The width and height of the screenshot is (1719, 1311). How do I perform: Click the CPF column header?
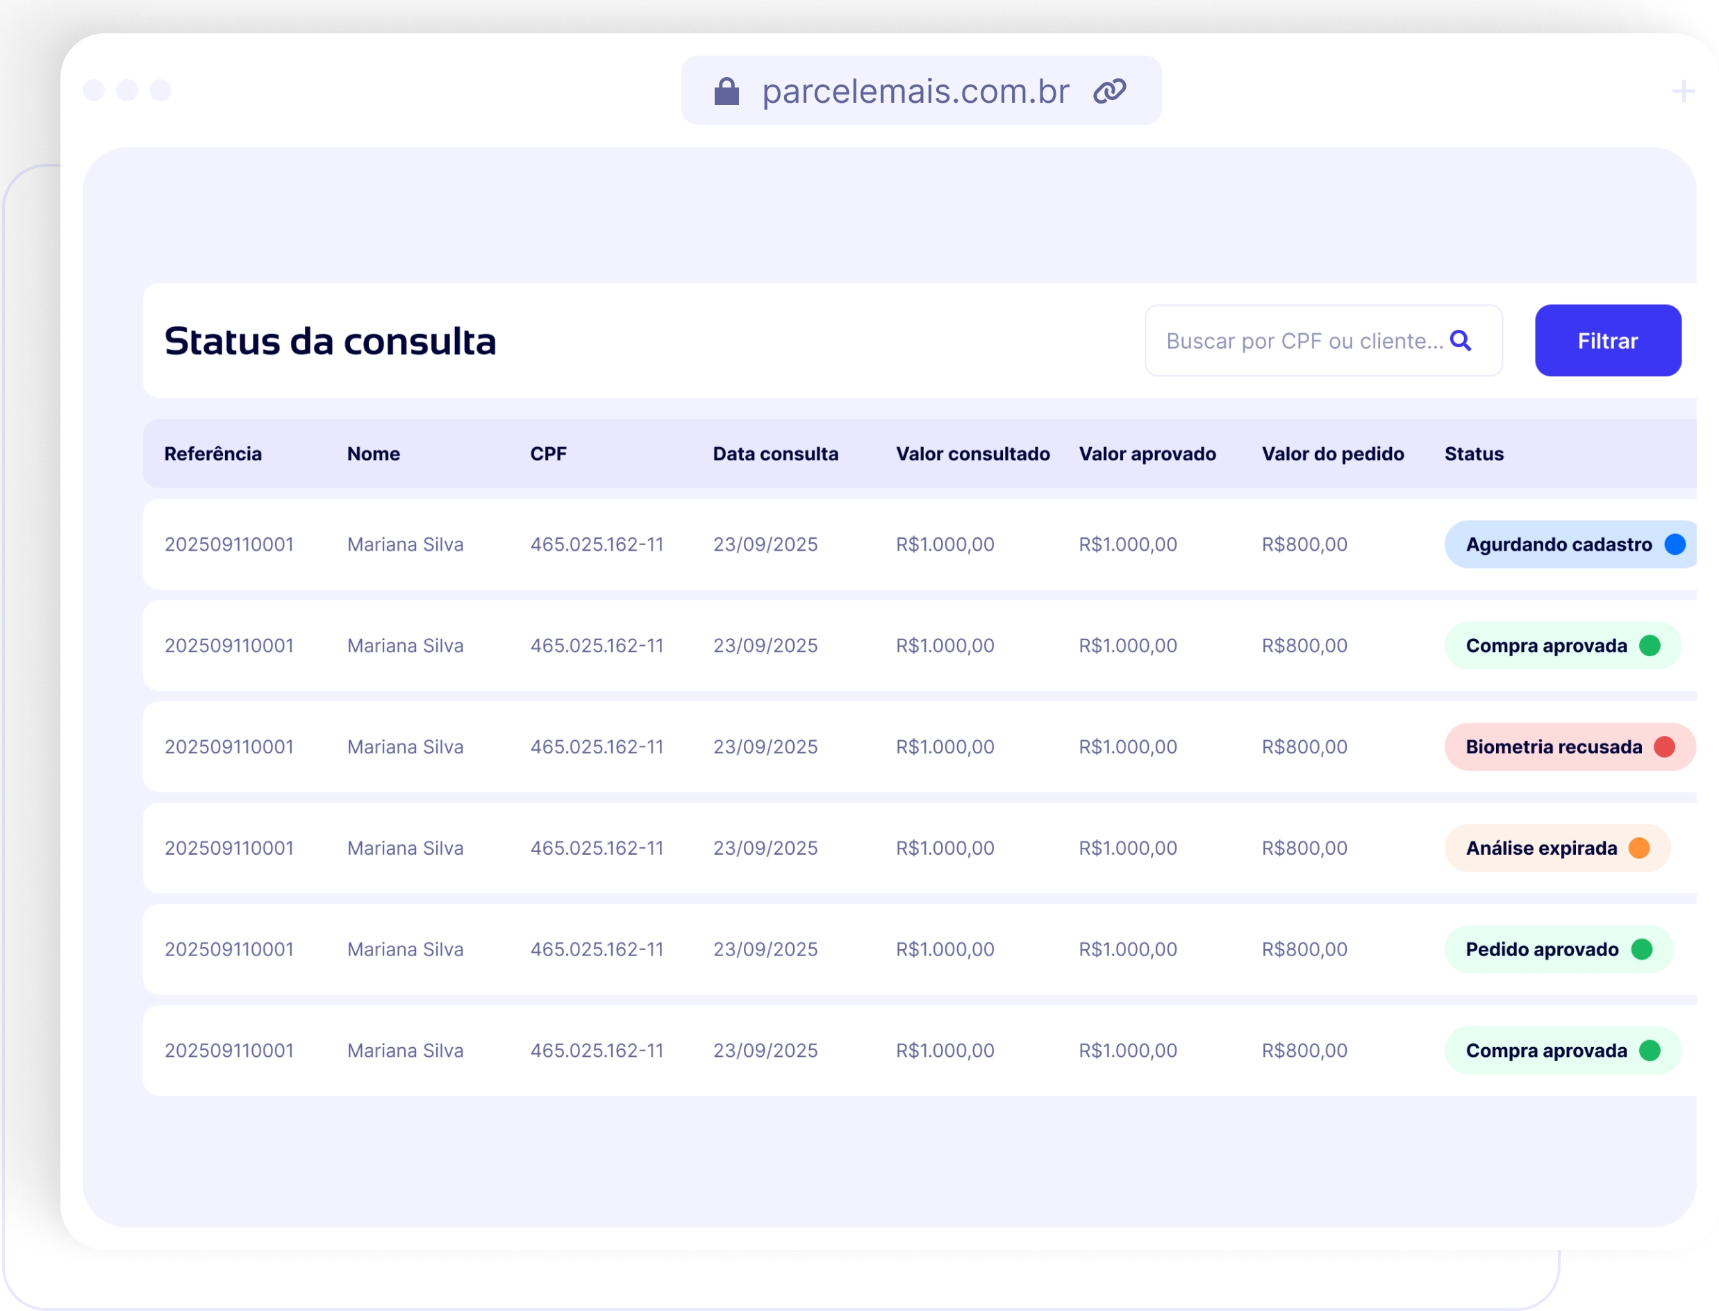pos(548,453)
